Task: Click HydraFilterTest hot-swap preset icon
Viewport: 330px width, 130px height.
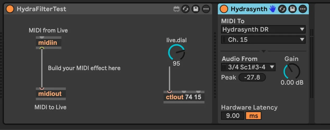Action: click(x=185, y=9)
